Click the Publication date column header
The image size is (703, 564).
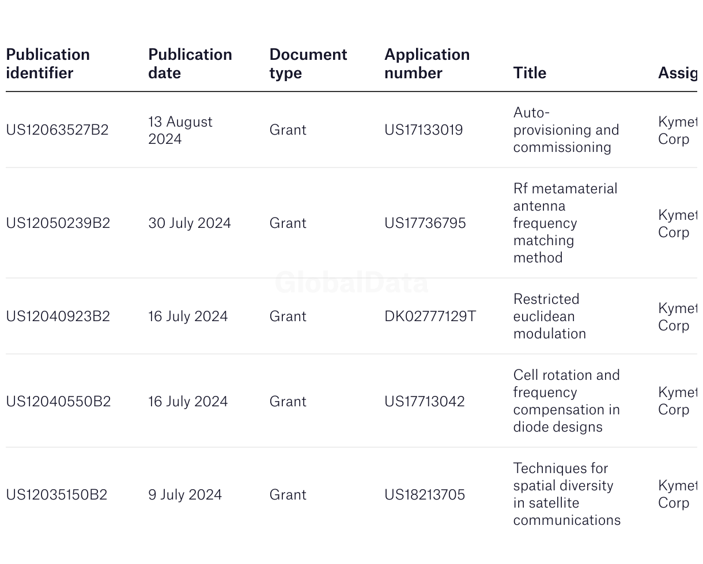(x=190, y=63)
